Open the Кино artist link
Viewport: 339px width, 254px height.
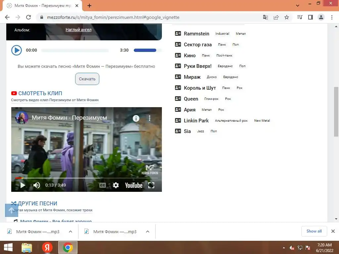pyautogui.click(x=190, y=56)
